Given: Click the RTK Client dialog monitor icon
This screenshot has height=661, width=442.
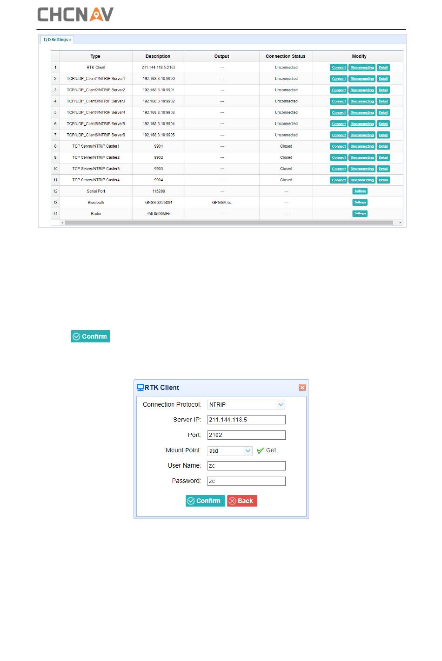Looking at the screenshot, I should (141, 387).
